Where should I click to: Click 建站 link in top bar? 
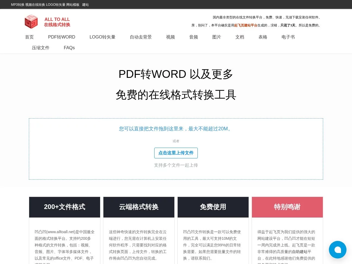coord(85,5)
